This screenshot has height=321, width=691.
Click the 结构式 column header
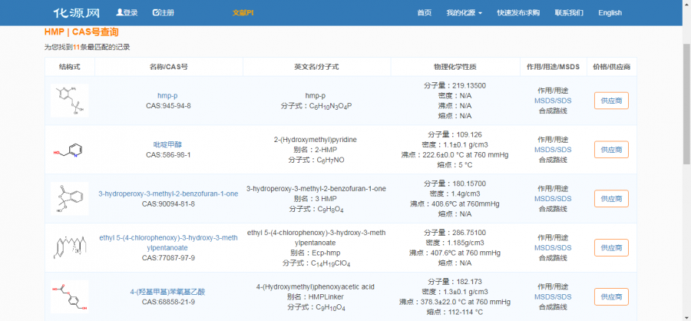[x=70, y=67]
